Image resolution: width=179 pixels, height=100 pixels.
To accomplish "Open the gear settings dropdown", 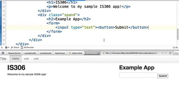I will 7,47.
